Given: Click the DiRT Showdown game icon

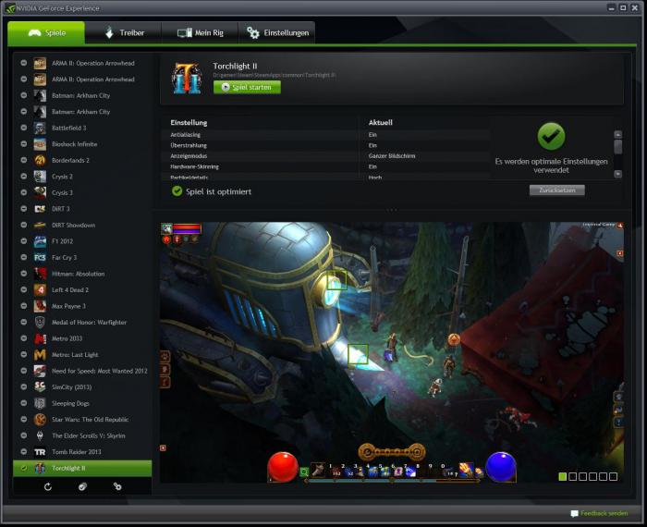Looking at the screenshot, I should click(x=40, y=225).
